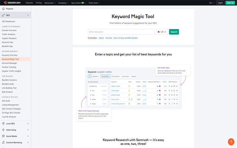Image resolution: width=237 pixels, height=148 pixels.
Task: Expand the Local SEO section arrow
Action: (28, 123)
